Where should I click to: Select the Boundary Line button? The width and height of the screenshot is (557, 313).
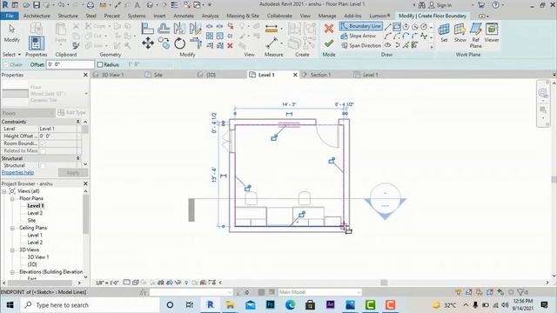[361, 26]
